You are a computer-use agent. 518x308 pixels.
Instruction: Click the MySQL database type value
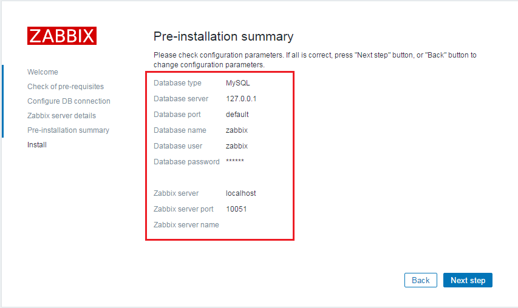tap(238, 83)
